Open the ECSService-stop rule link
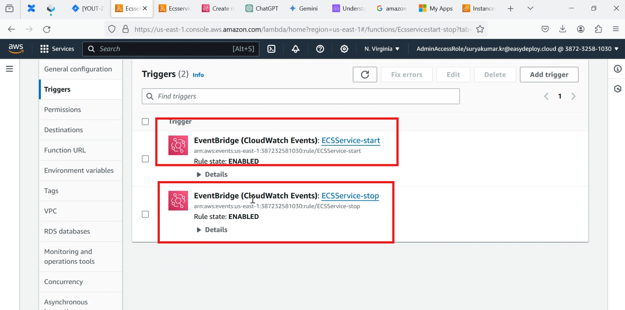 tap(350, 196)
